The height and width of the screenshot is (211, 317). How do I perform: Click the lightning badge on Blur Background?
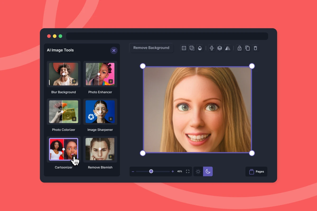tap(74, 81)
